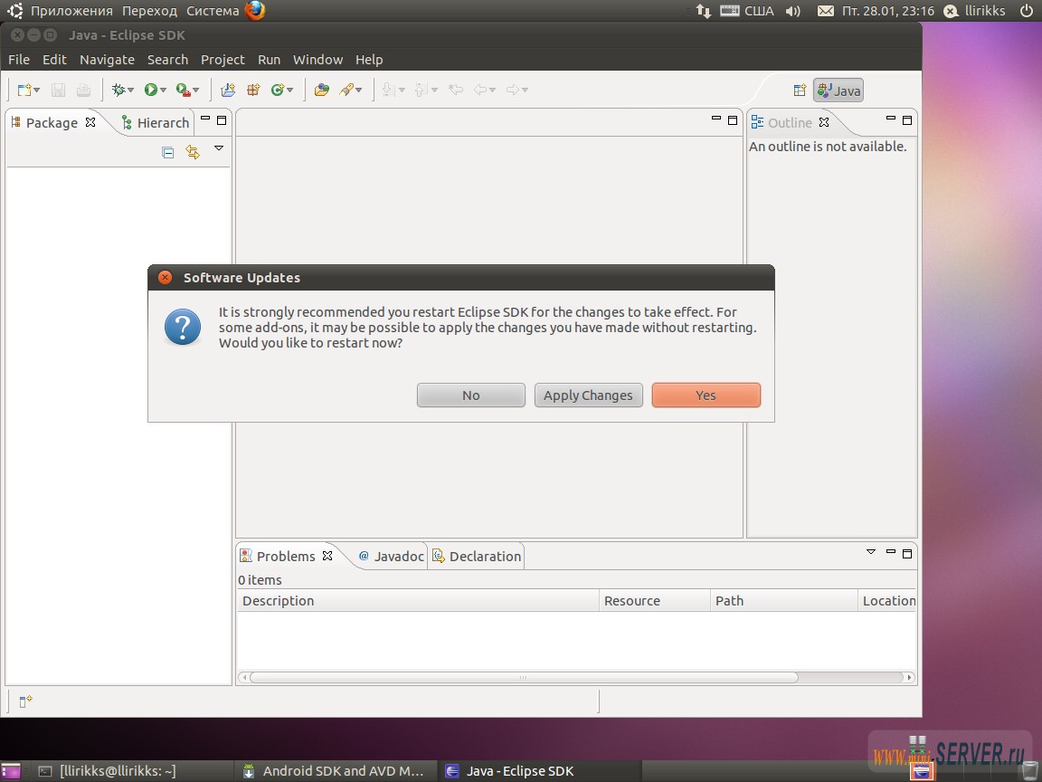Click the Problems horizontal scrollbar
This screenshot has width=1042, height=782.
[524, 678]
